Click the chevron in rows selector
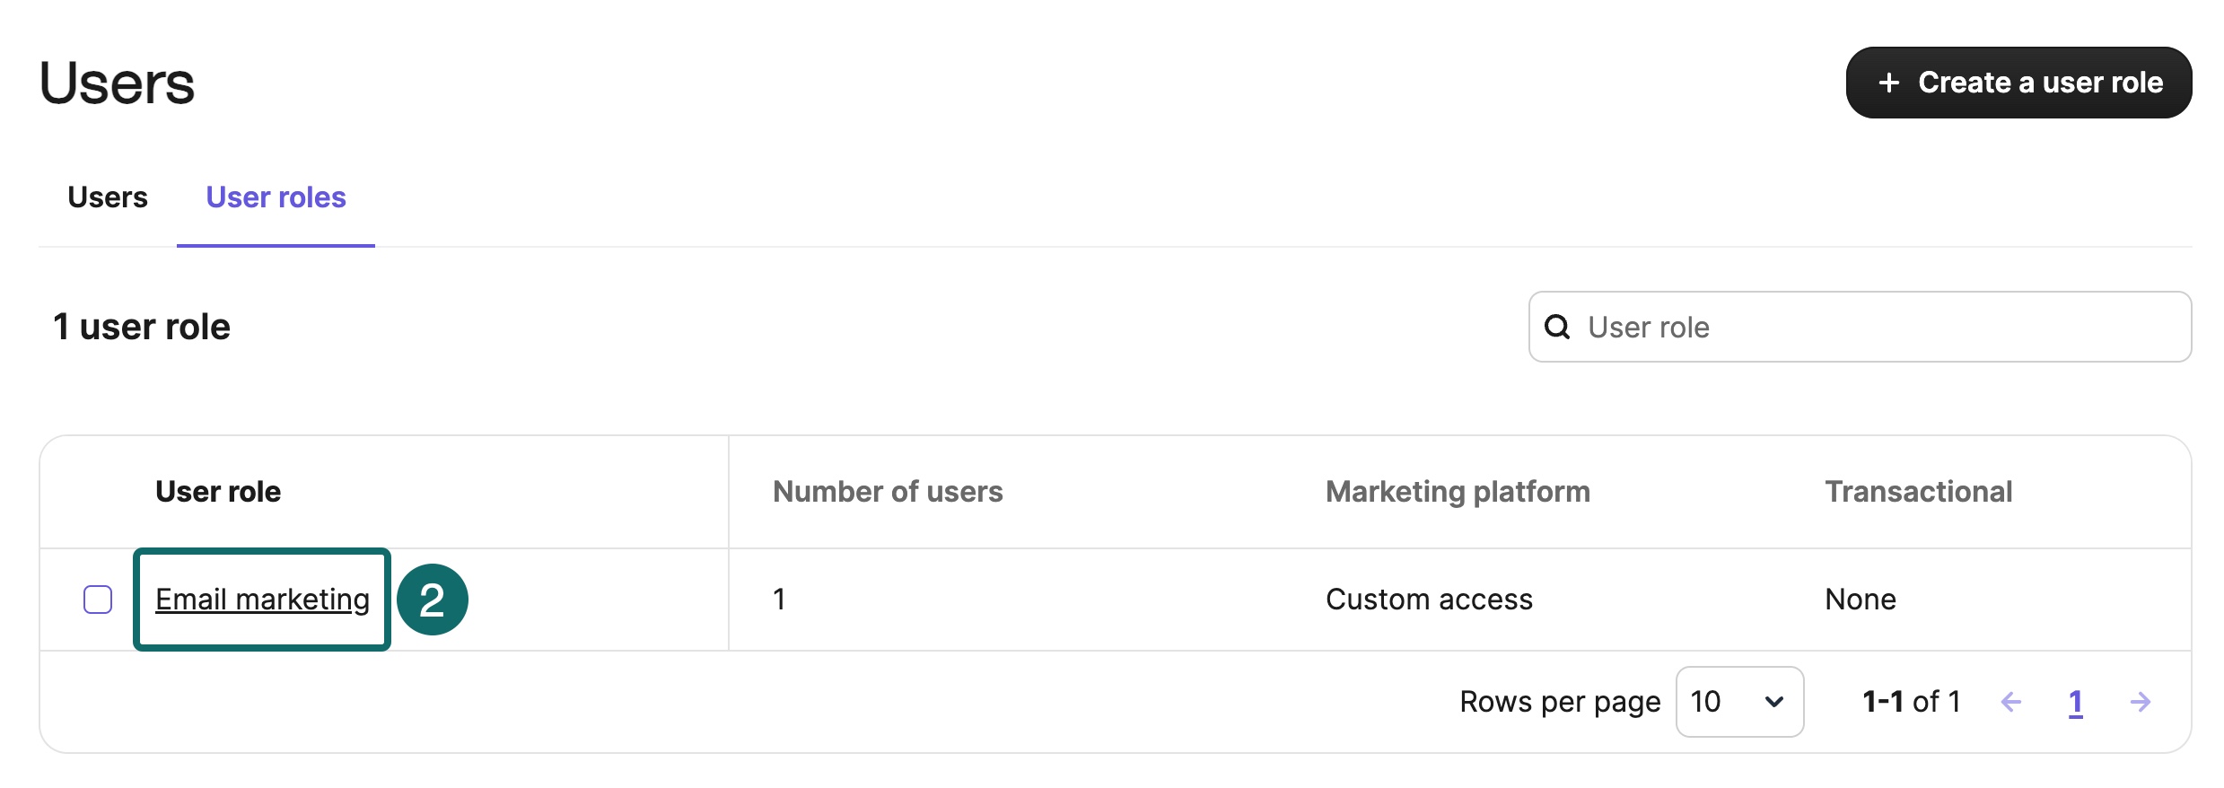 tap(1773, 702)
